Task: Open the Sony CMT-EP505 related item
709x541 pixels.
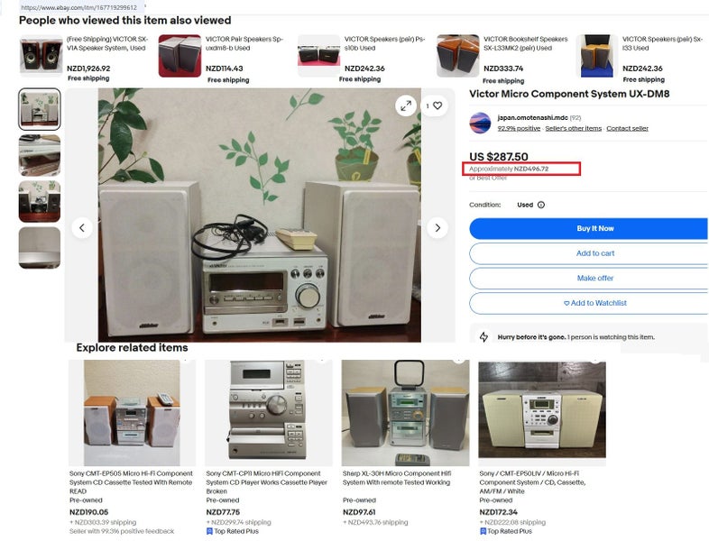Action: tap(131, 482)
